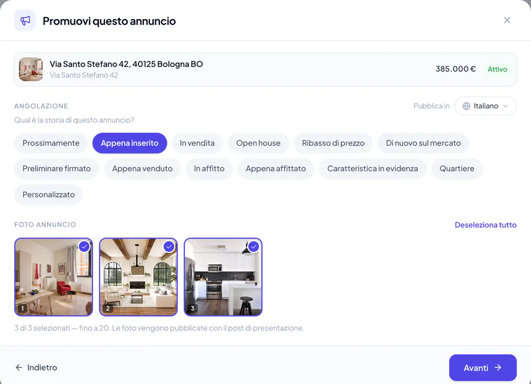Select Caratteristica in evidenza chip
The width and height of the screenshot is (531, 384).
373,169
